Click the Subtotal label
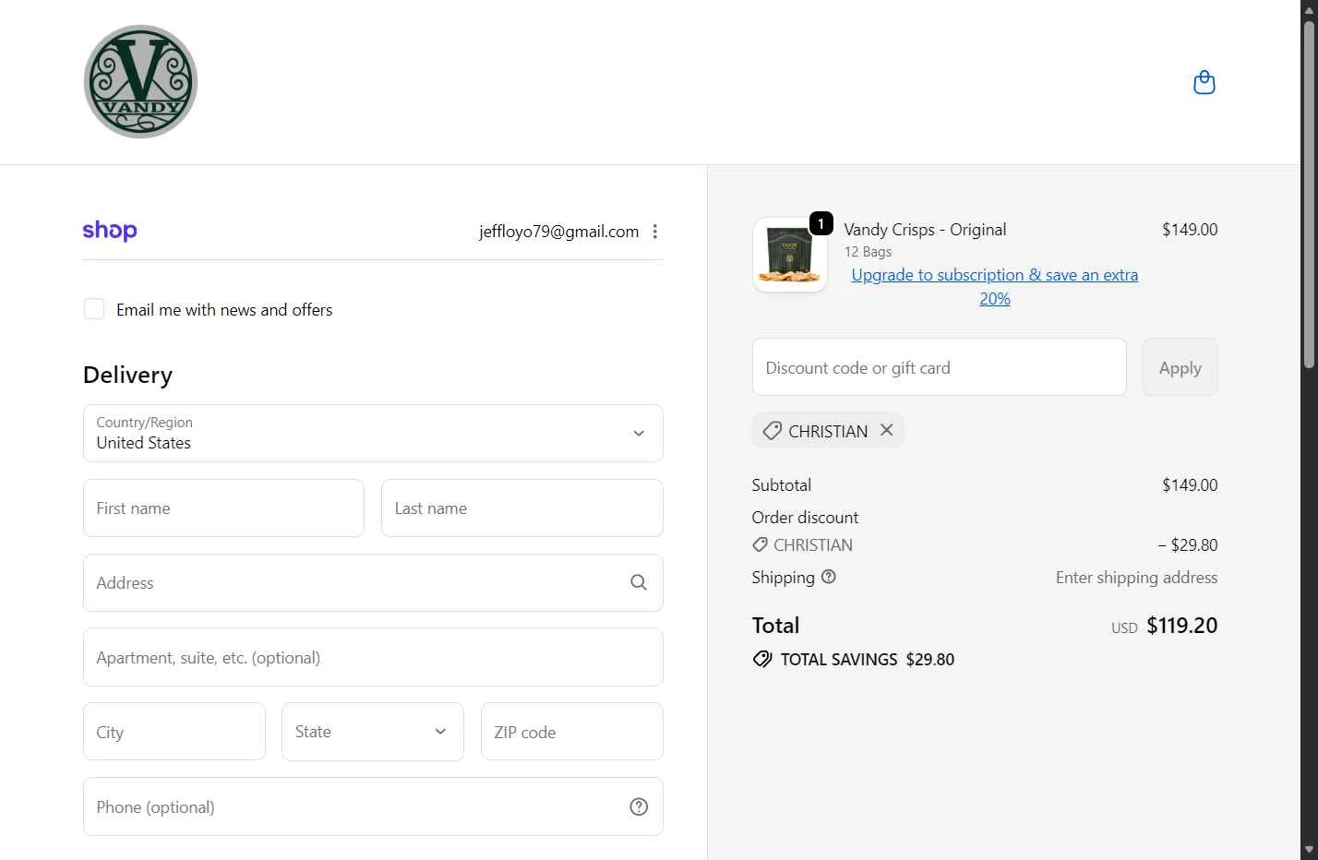Screen dimensions: 1318x860 coord(781,485)
